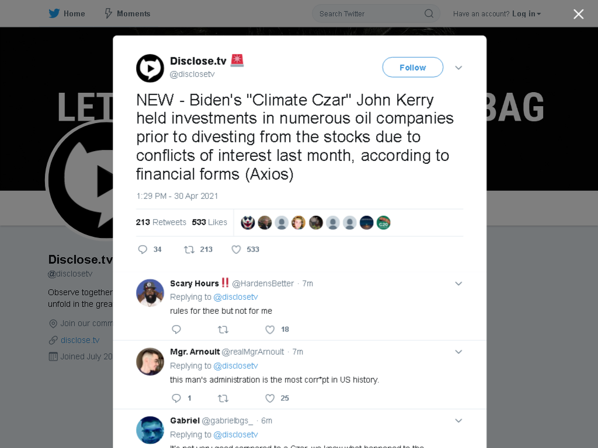Focus the Search Twitter field
This screenshot has height=448, width=598.
[x=376, y=14]
